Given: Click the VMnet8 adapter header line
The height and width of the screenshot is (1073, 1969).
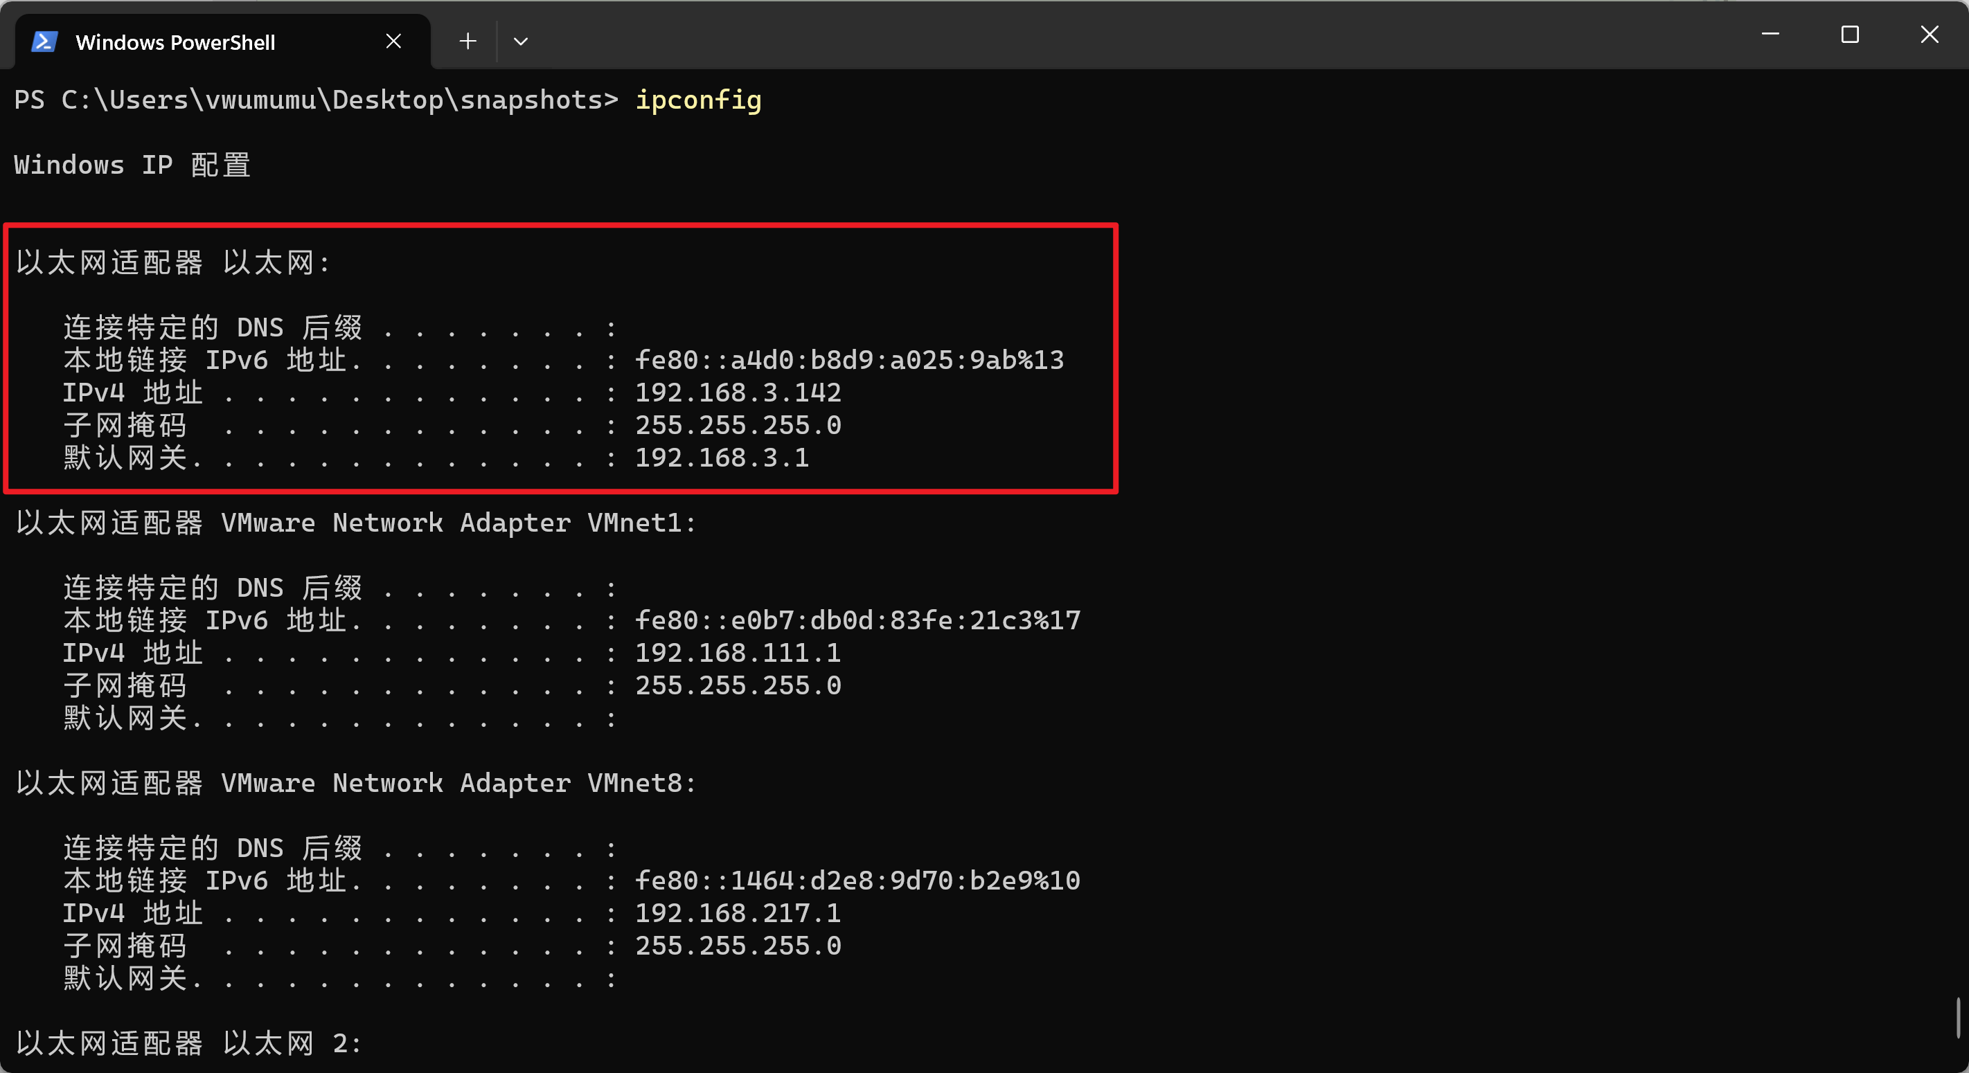Looking at the screenshot, I should tap(356, 784).
